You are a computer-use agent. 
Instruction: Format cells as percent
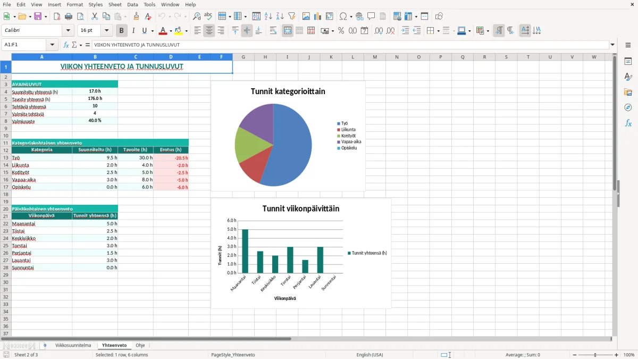coord(341,31)
